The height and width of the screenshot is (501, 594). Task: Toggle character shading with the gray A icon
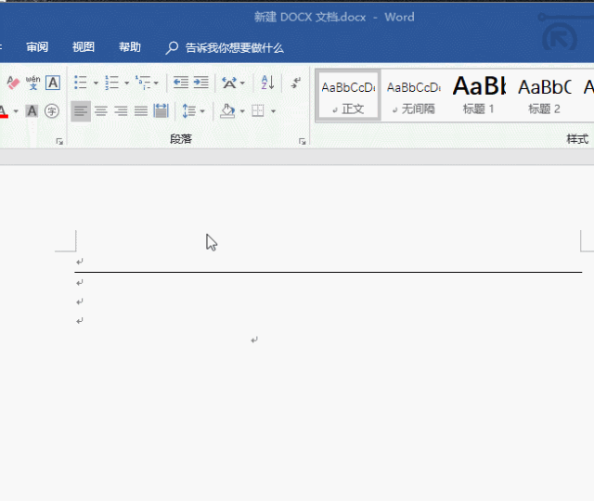[32, 111]
